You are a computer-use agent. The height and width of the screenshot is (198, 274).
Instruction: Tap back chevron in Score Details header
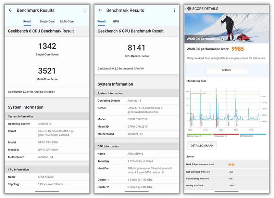click(x=186, y=9)
